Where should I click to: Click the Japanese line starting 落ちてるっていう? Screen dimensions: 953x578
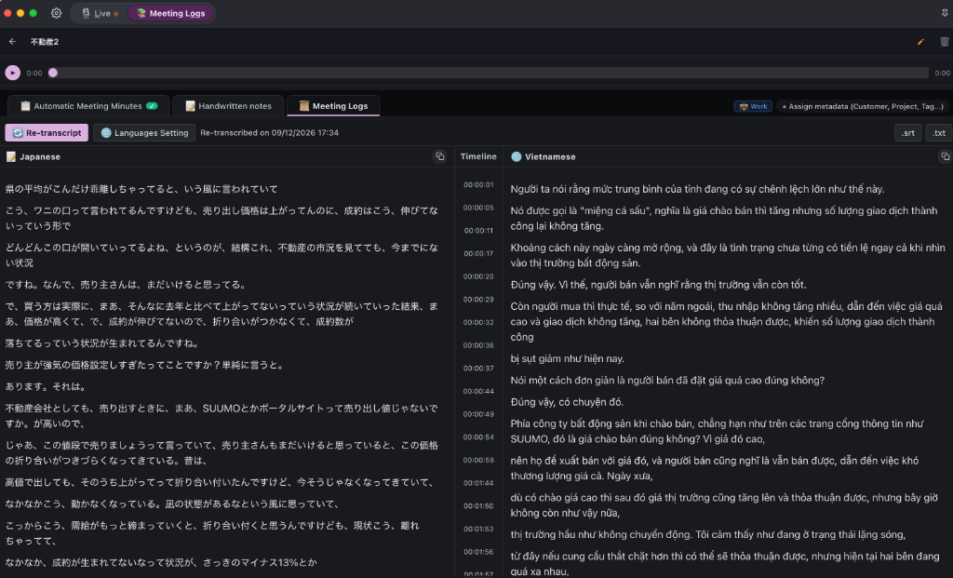tap(102, 343)
